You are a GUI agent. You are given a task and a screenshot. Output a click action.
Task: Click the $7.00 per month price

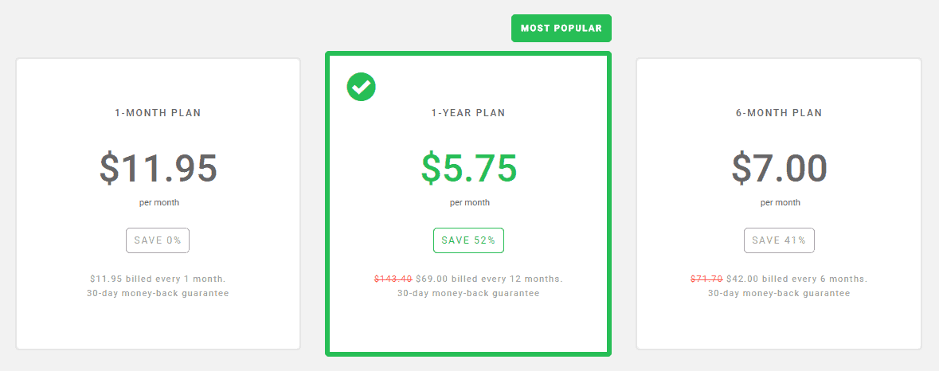point(779,168)
